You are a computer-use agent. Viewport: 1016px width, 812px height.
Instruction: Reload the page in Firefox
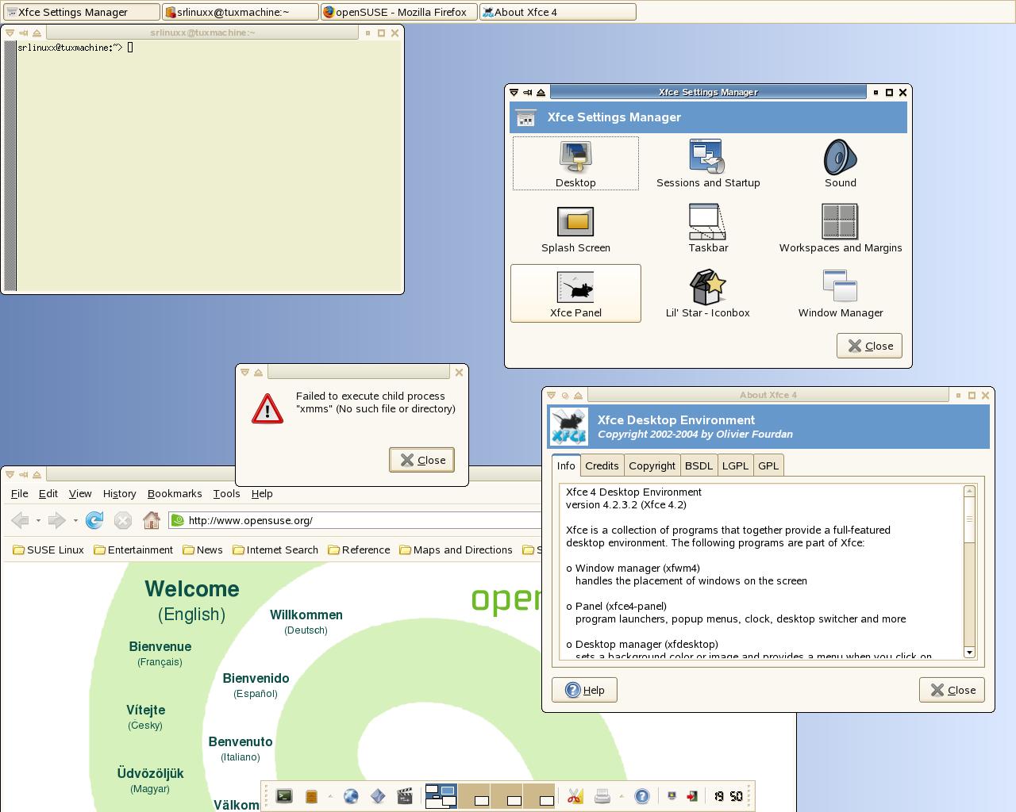[94, 520]
